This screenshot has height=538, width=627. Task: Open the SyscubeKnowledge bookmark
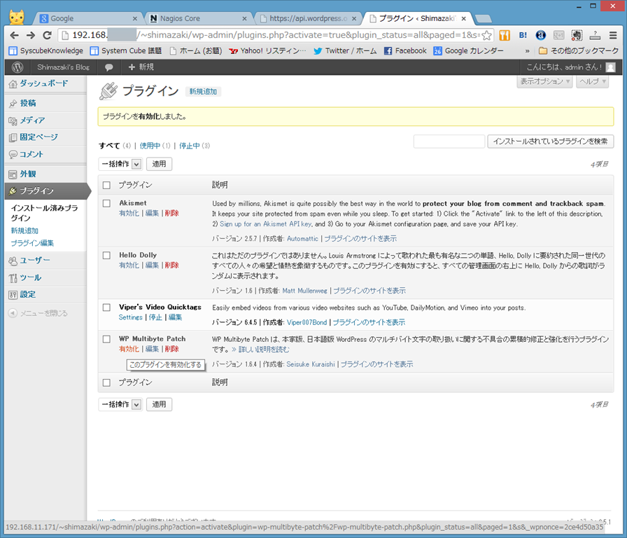46,51
